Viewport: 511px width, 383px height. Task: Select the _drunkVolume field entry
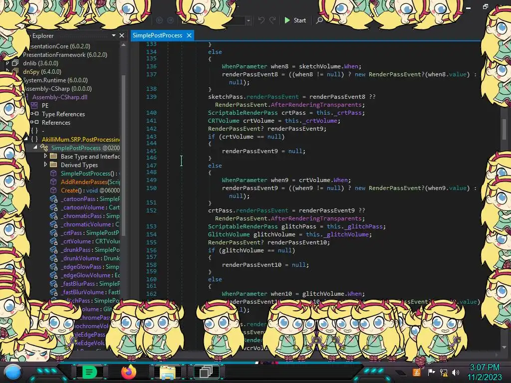pyautogui.click(x=90, y=258)
